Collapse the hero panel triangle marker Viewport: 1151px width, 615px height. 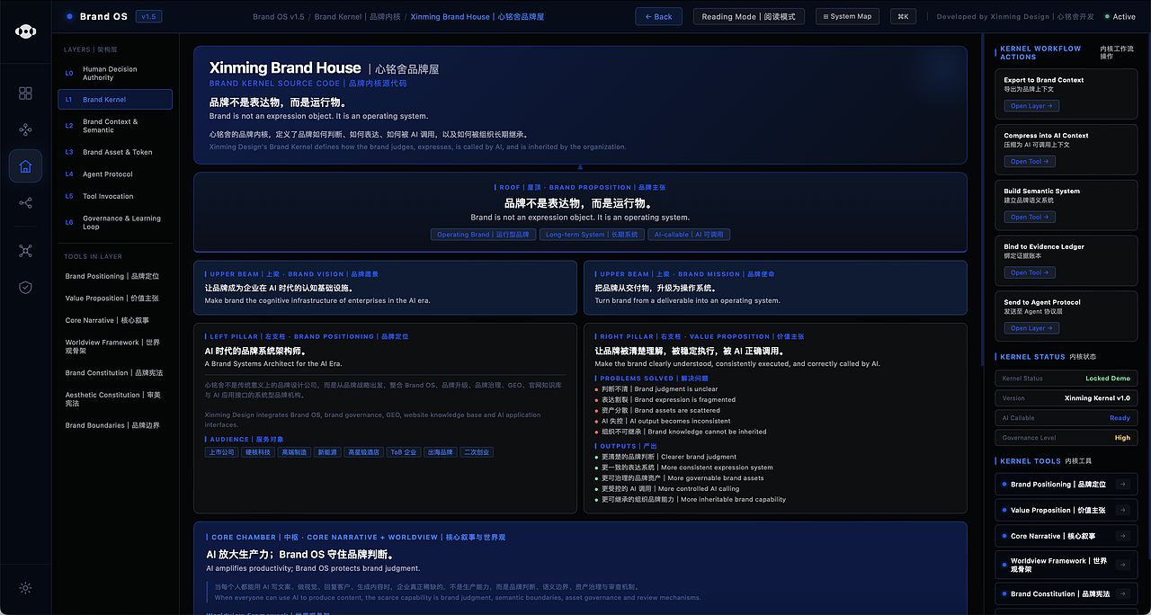[x=580, y=167]
